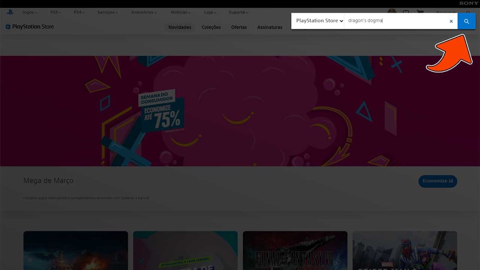Viewport: 480px width, 270px height.
Task: Open the Marvel Spider-Man tile
Action: pyautogui.click(x=405, y=251)
